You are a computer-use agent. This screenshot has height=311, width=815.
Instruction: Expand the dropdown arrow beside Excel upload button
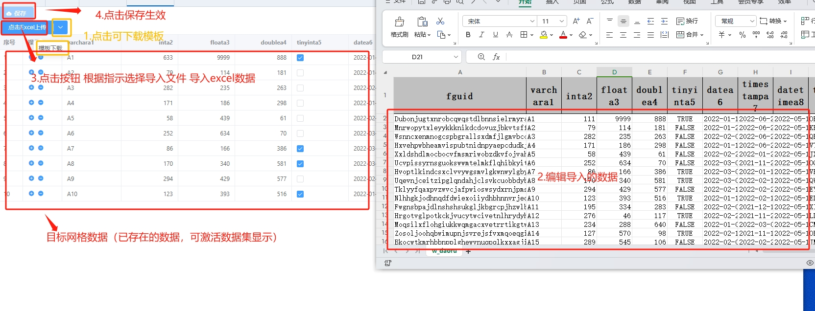tap(60, 27)
